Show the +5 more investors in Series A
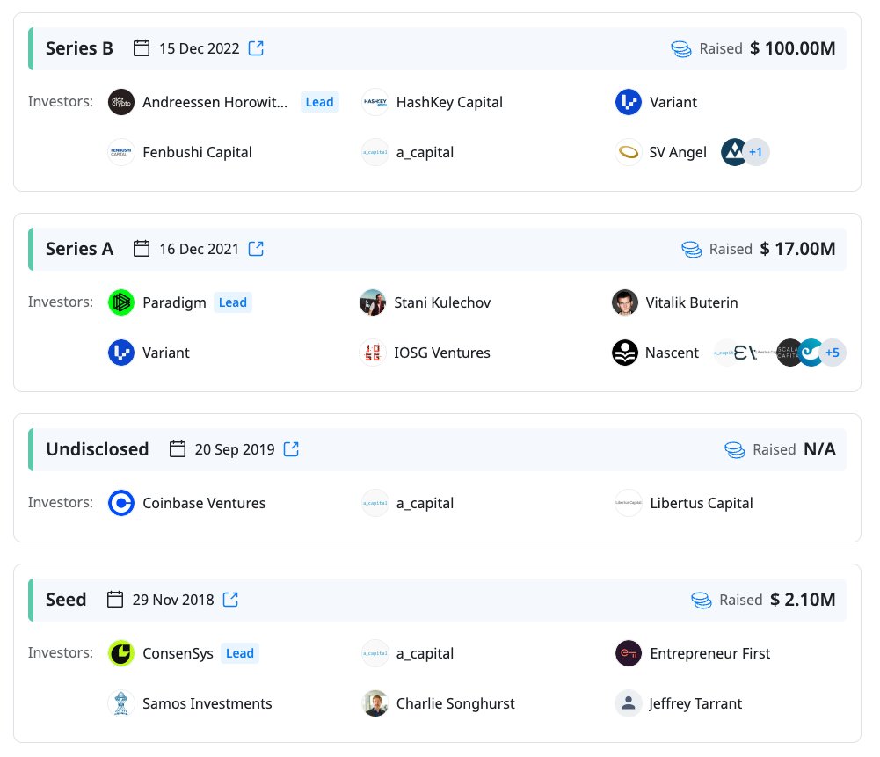 pos(833,353)
